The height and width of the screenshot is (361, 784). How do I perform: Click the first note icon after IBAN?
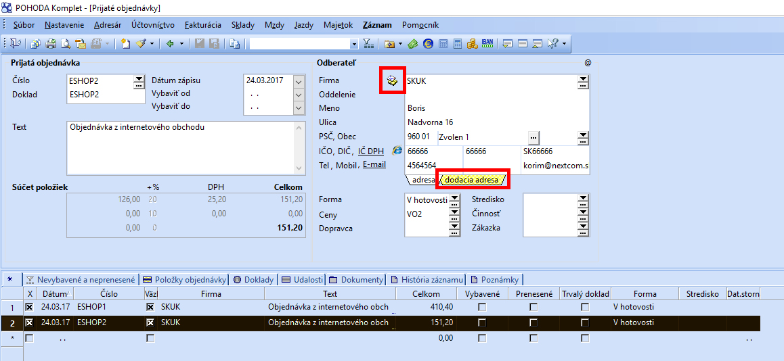coord(508,43)
